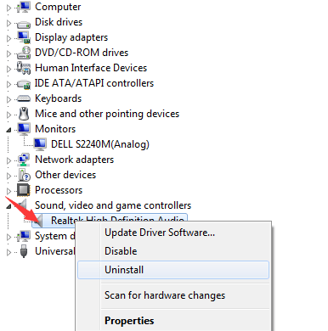The image size is (328, 331).
Task: Click the Disk drives icon
Action: [24, 24]
